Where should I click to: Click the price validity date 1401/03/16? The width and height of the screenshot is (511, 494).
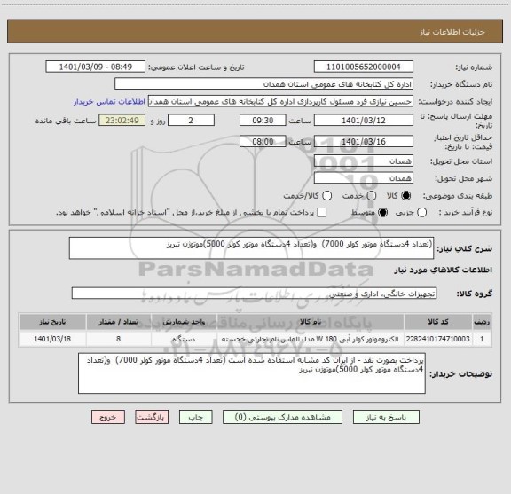click(364, 141)
